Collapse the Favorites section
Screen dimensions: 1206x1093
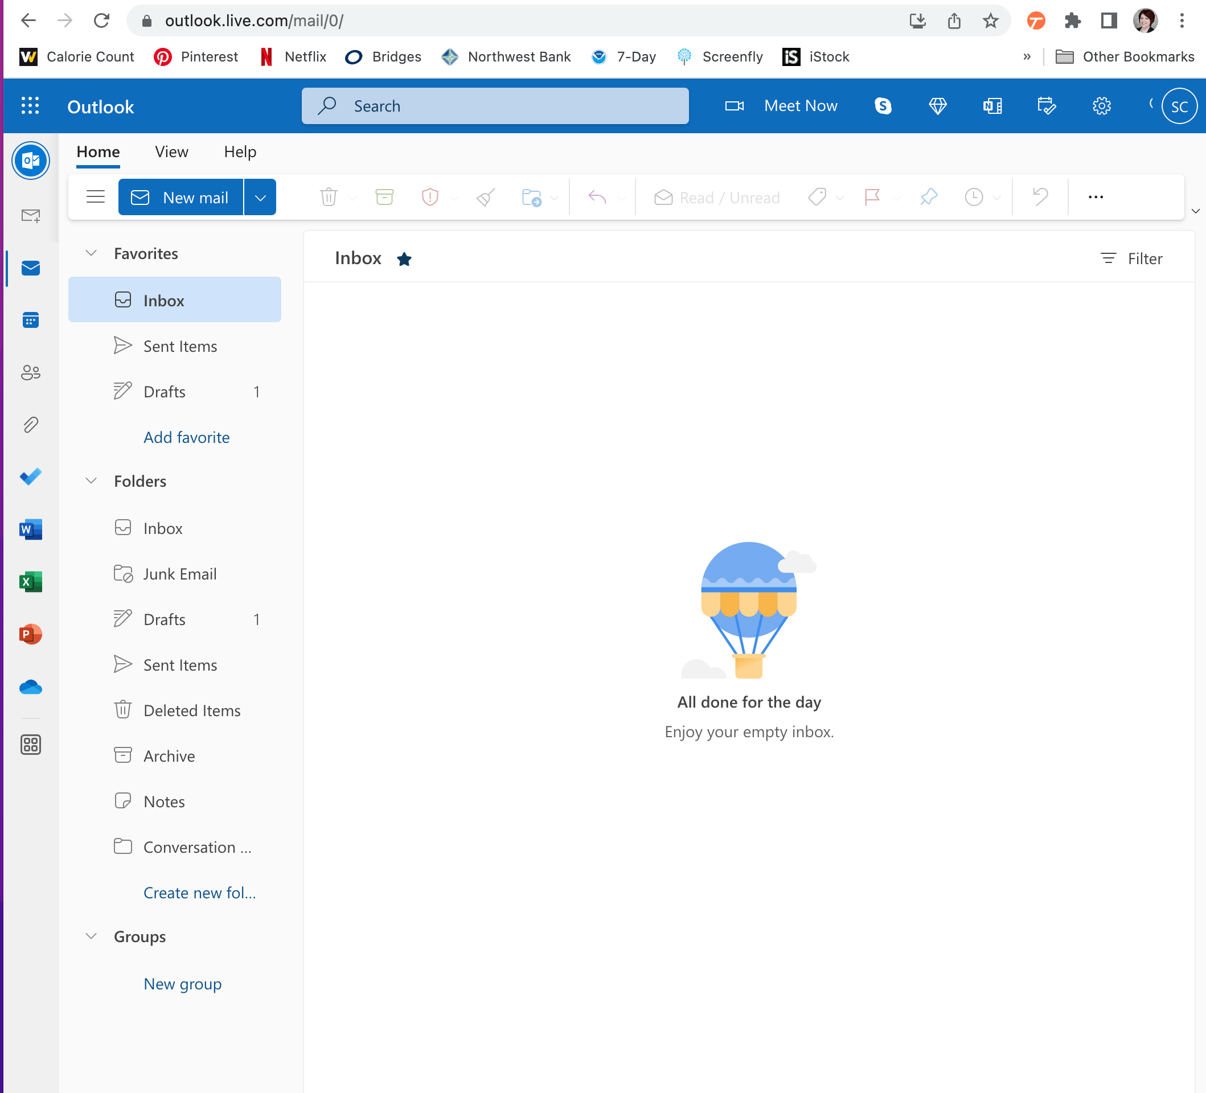91,253
